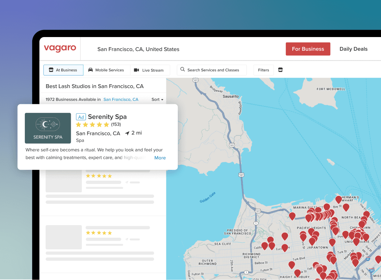Click the magnifier icon in search box
The image size is (381, 280).
[182, 70]
